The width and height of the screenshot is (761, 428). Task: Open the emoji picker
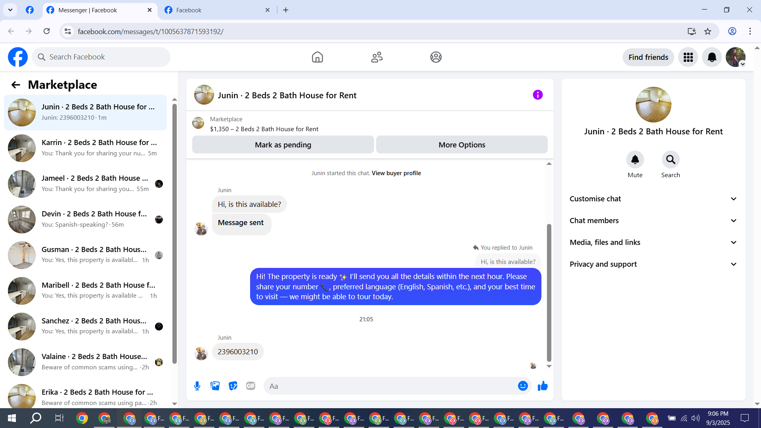pyautogui.click(x=523, y=386)
